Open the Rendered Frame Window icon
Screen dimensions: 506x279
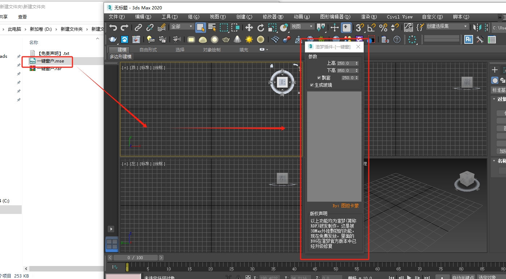tap(136, 39)
